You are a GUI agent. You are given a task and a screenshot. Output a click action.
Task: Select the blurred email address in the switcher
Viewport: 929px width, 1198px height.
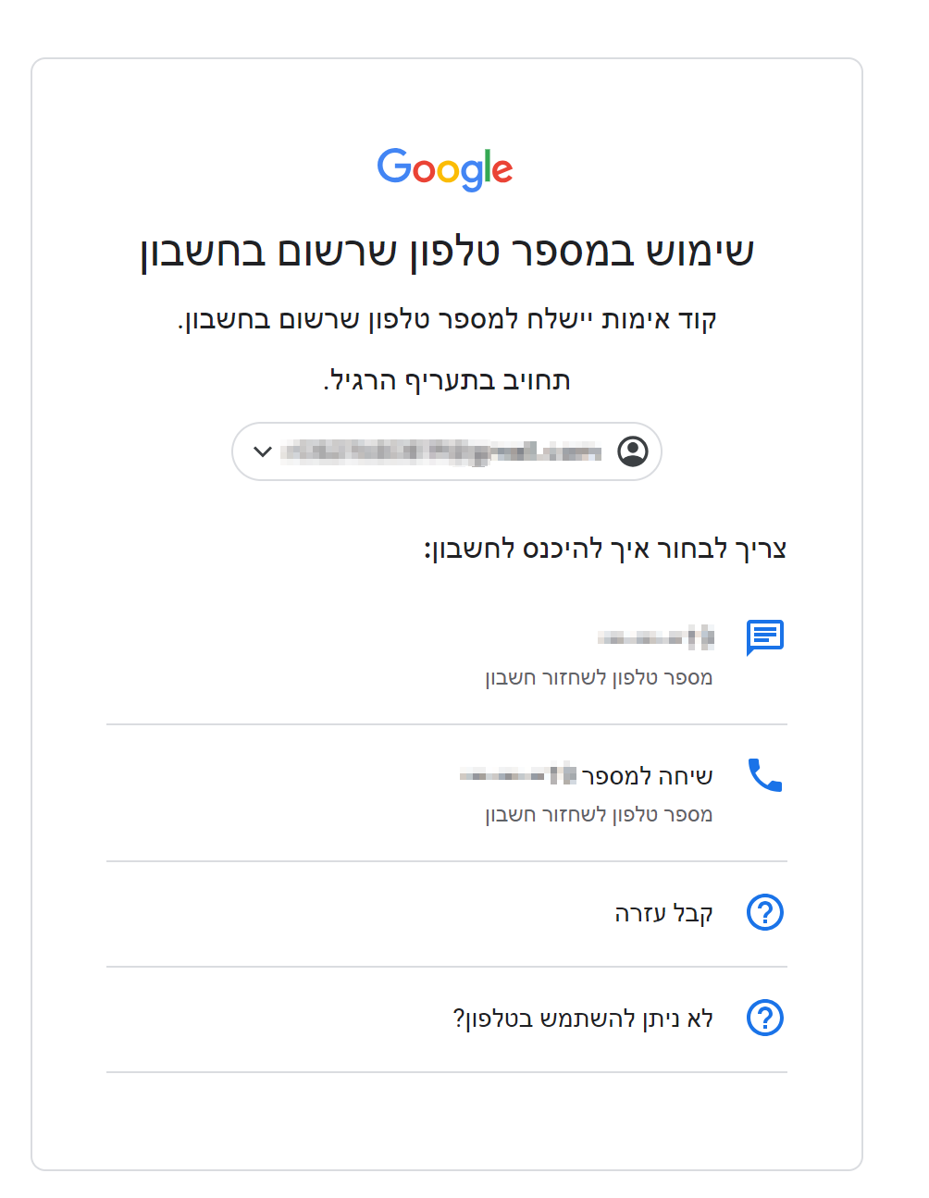coord(441,451)
